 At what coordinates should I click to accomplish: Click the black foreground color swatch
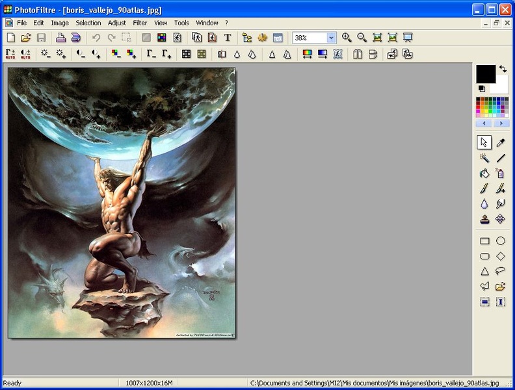(x=485, y=73)
